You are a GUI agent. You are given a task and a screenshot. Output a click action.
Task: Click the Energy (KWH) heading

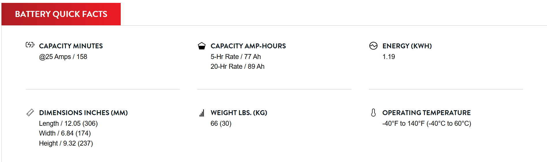407,46
